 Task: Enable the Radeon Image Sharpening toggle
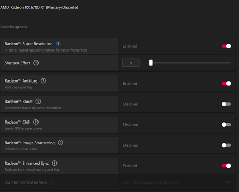[226, 145]
